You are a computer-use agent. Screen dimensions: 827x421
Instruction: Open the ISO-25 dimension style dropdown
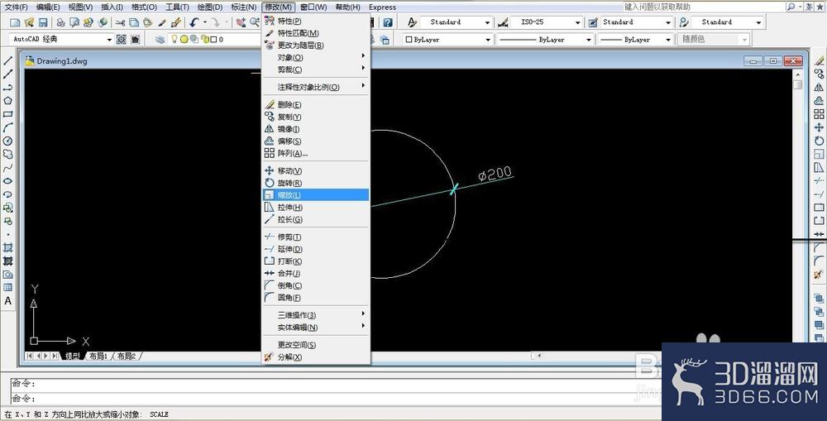coord(577,22)
